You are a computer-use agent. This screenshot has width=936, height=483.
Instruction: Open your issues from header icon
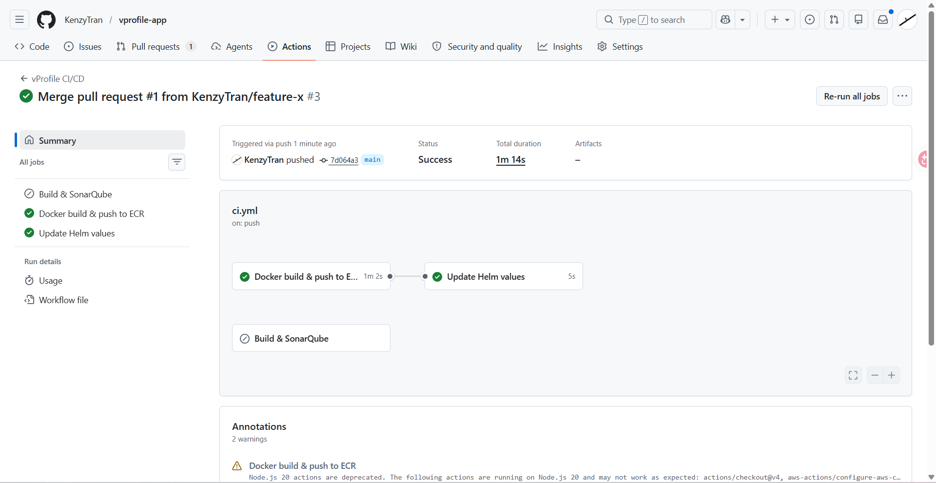coord(810,19)
